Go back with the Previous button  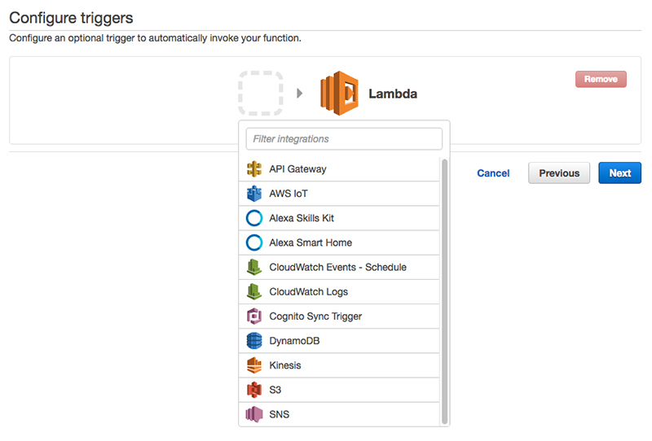click(558, 173)
